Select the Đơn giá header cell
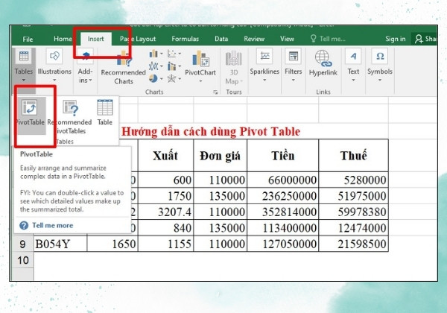The width and height of the screenshot is (447, 313). pos(220,155)
